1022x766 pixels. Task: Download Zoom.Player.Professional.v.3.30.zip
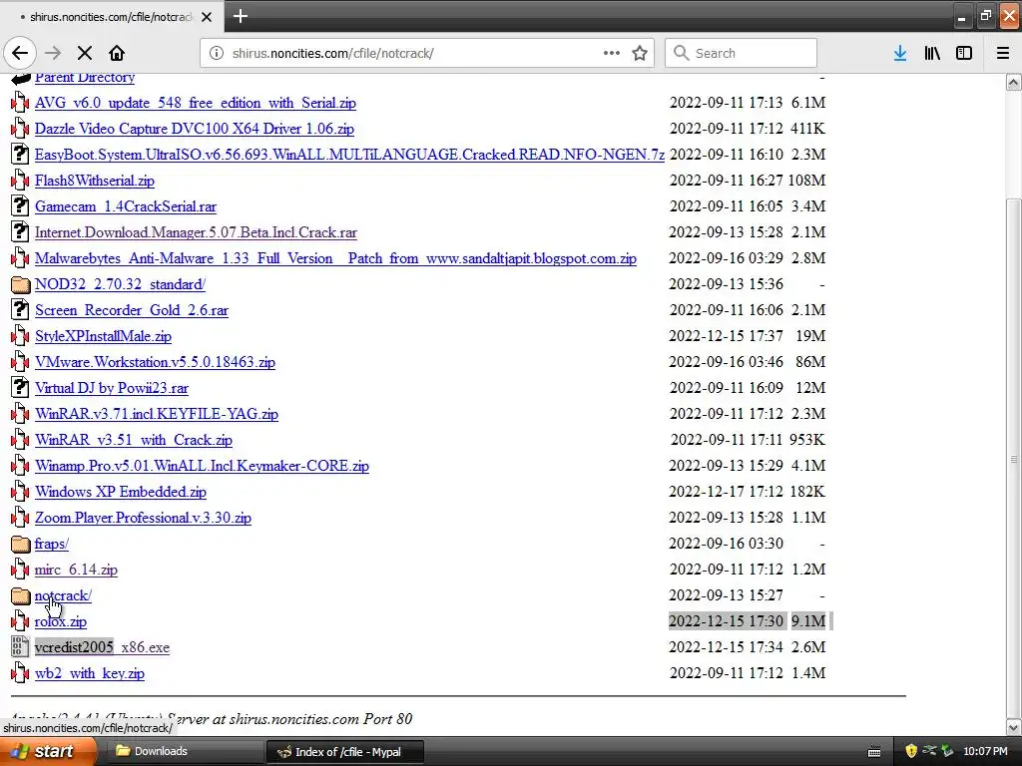pos(143,518)
